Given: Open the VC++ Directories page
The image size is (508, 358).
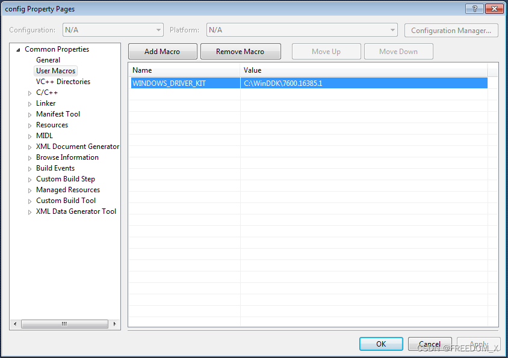Looking at the screenshot, I should click(63, 81).
